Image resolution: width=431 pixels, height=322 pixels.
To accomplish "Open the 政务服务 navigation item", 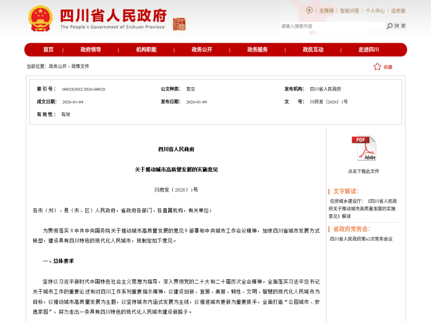I will click(257, 50).
